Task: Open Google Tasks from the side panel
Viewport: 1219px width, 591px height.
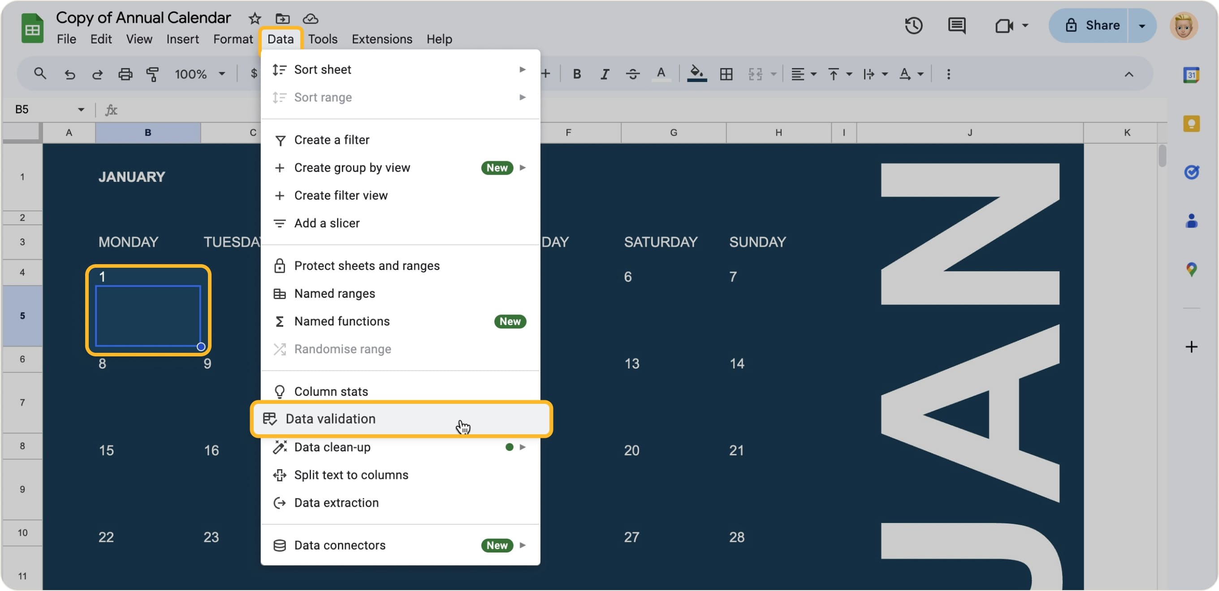Action: click(1192, 171)
